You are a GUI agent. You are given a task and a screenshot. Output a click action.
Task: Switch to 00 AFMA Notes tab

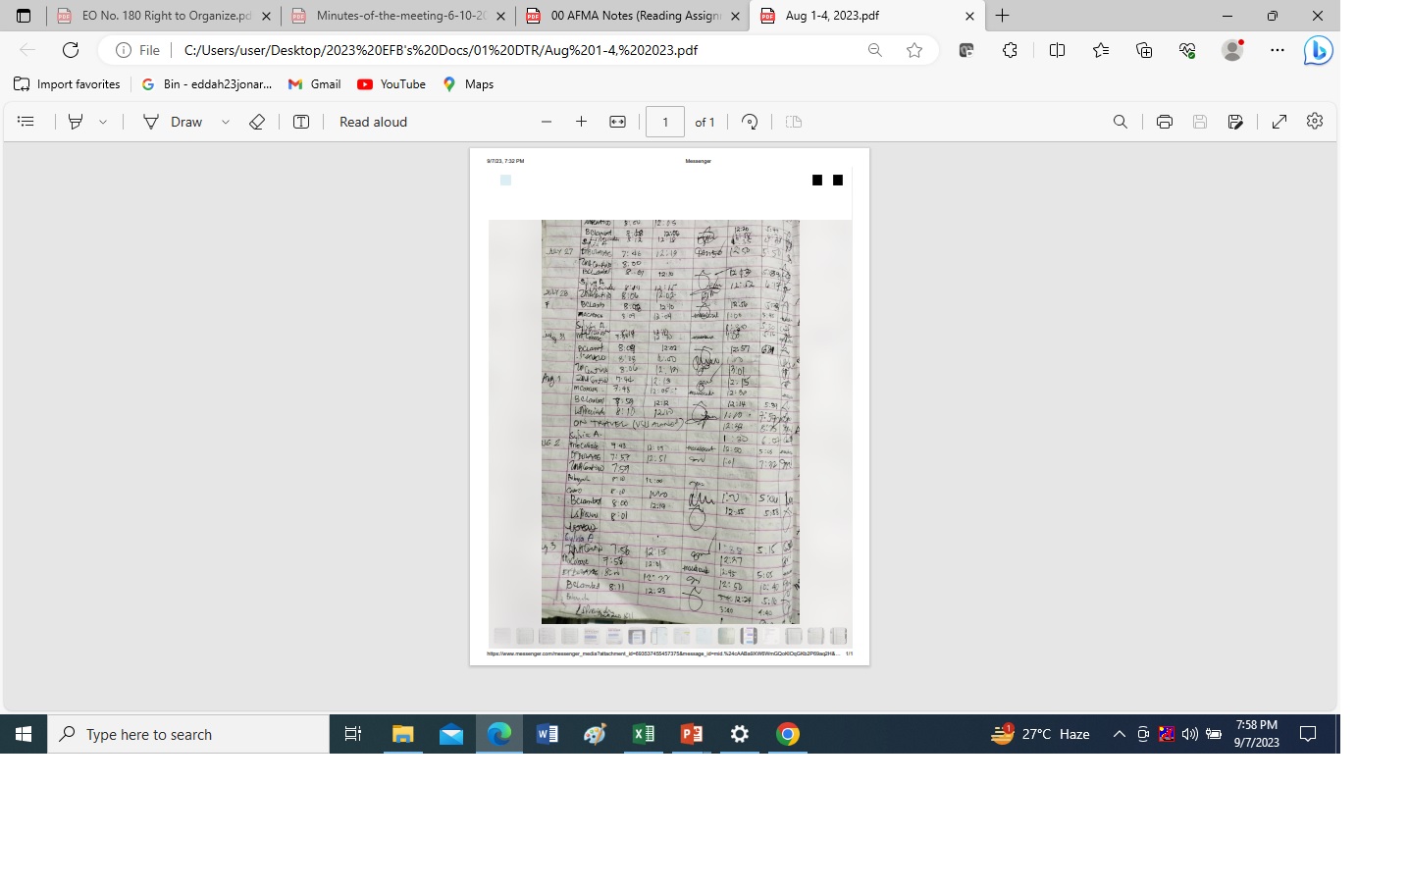[633, 16]
